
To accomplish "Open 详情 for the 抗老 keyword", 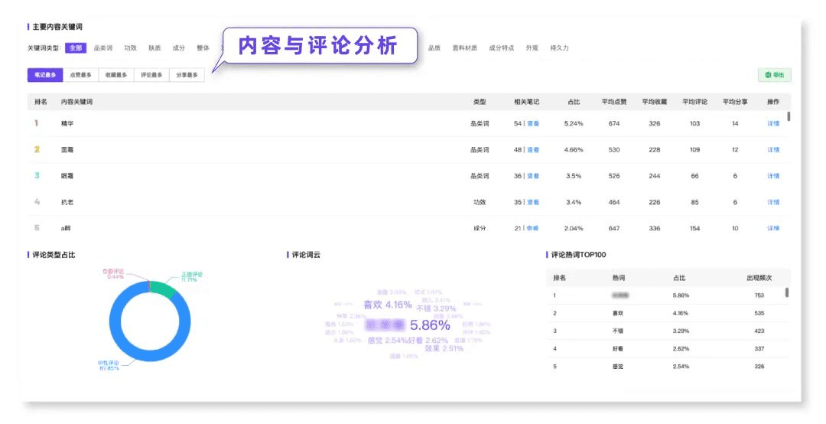I will pyautogui.click(x=772, y=202).
